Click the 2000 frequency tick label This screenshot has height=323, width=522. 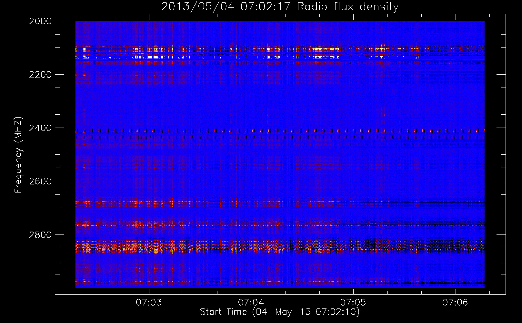[x=40, y=21]
